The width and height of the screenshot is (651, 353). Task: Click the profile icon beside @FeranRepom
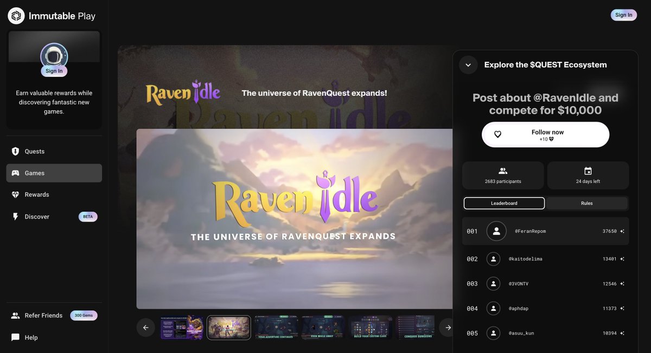pos(496,231)
